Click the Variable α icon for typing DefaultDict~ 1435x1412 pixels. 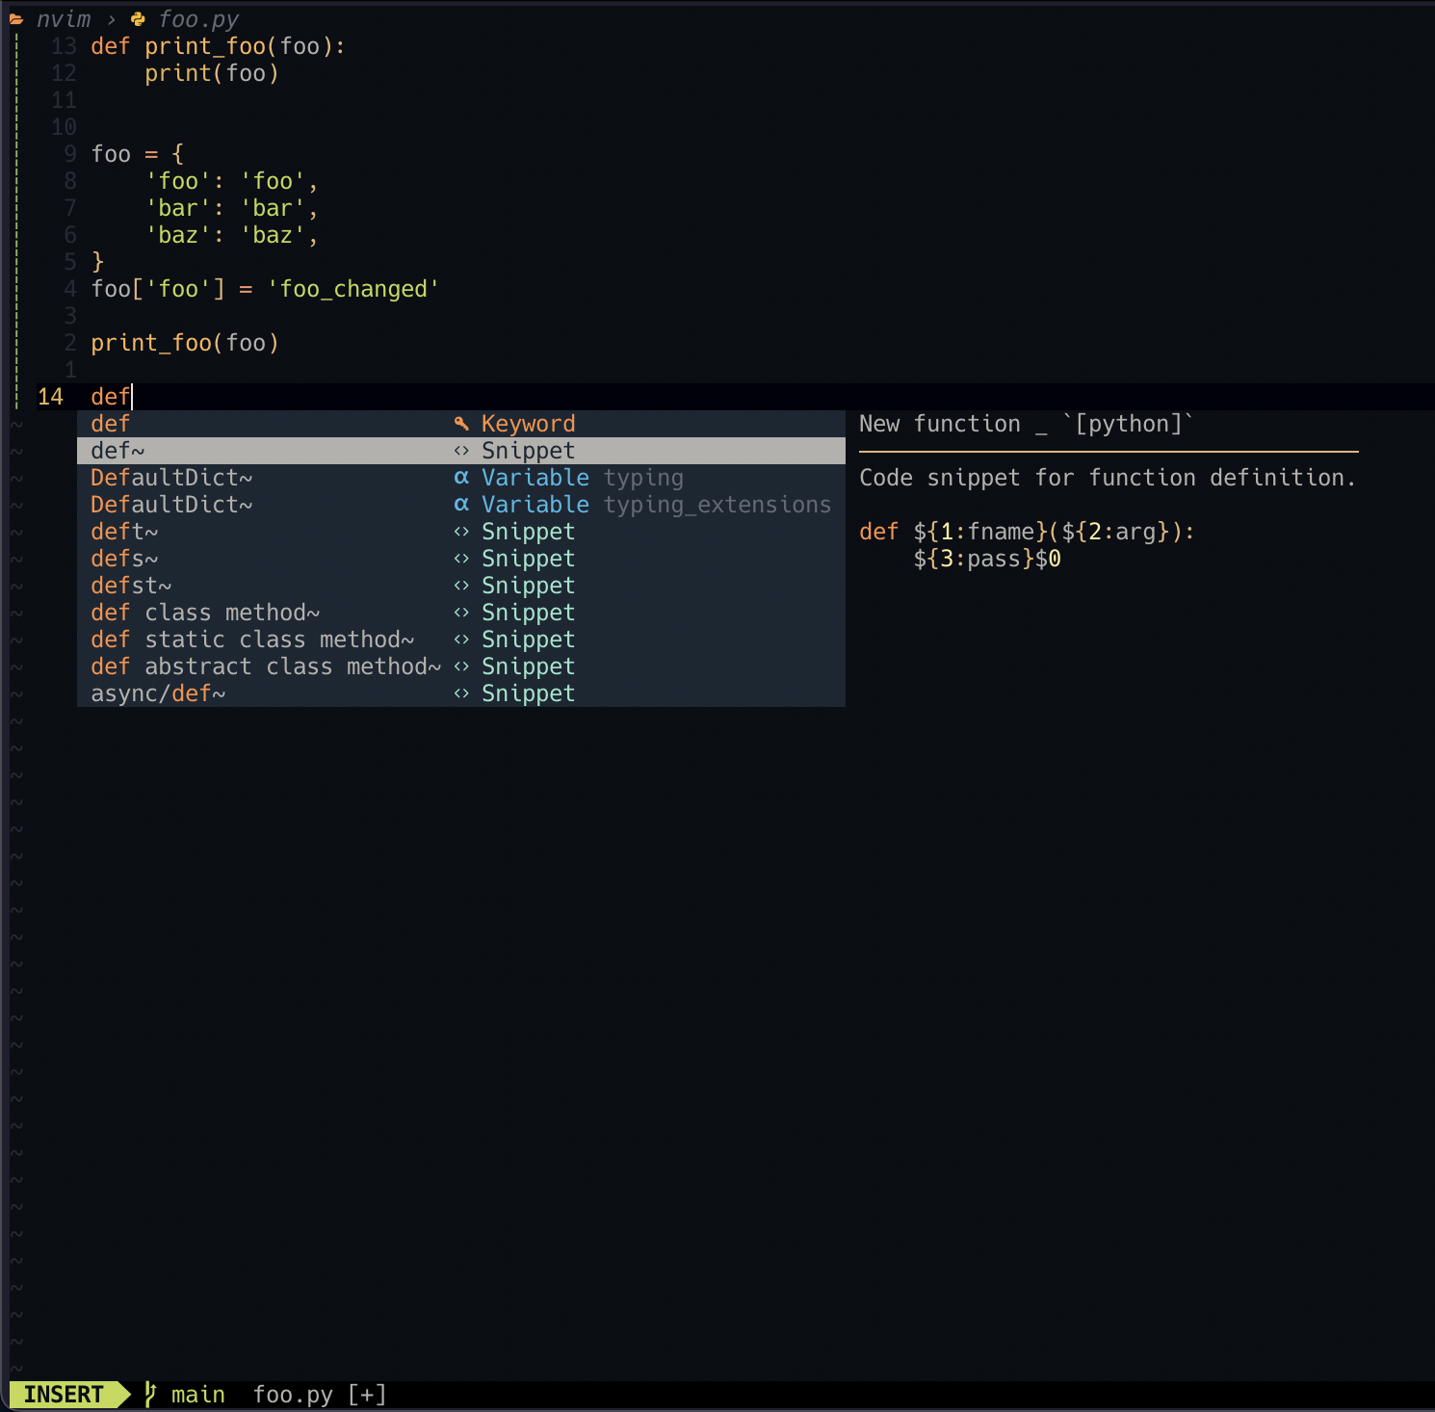pyautogui.click(x=460, y=477)
